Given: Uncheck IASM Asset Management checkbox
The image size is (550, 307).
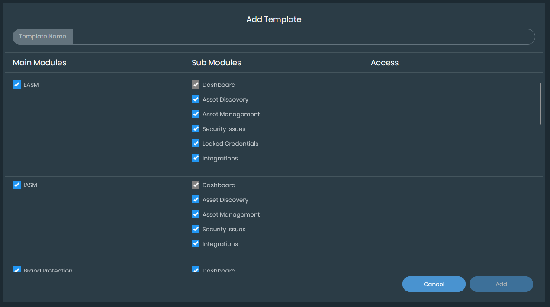Looking at the screenshot, I should (196, 214).
